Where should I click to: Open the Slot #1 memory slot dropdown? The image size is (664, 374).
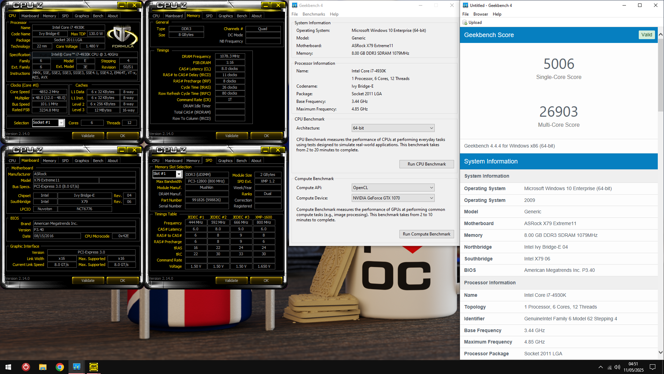[179, 174]
